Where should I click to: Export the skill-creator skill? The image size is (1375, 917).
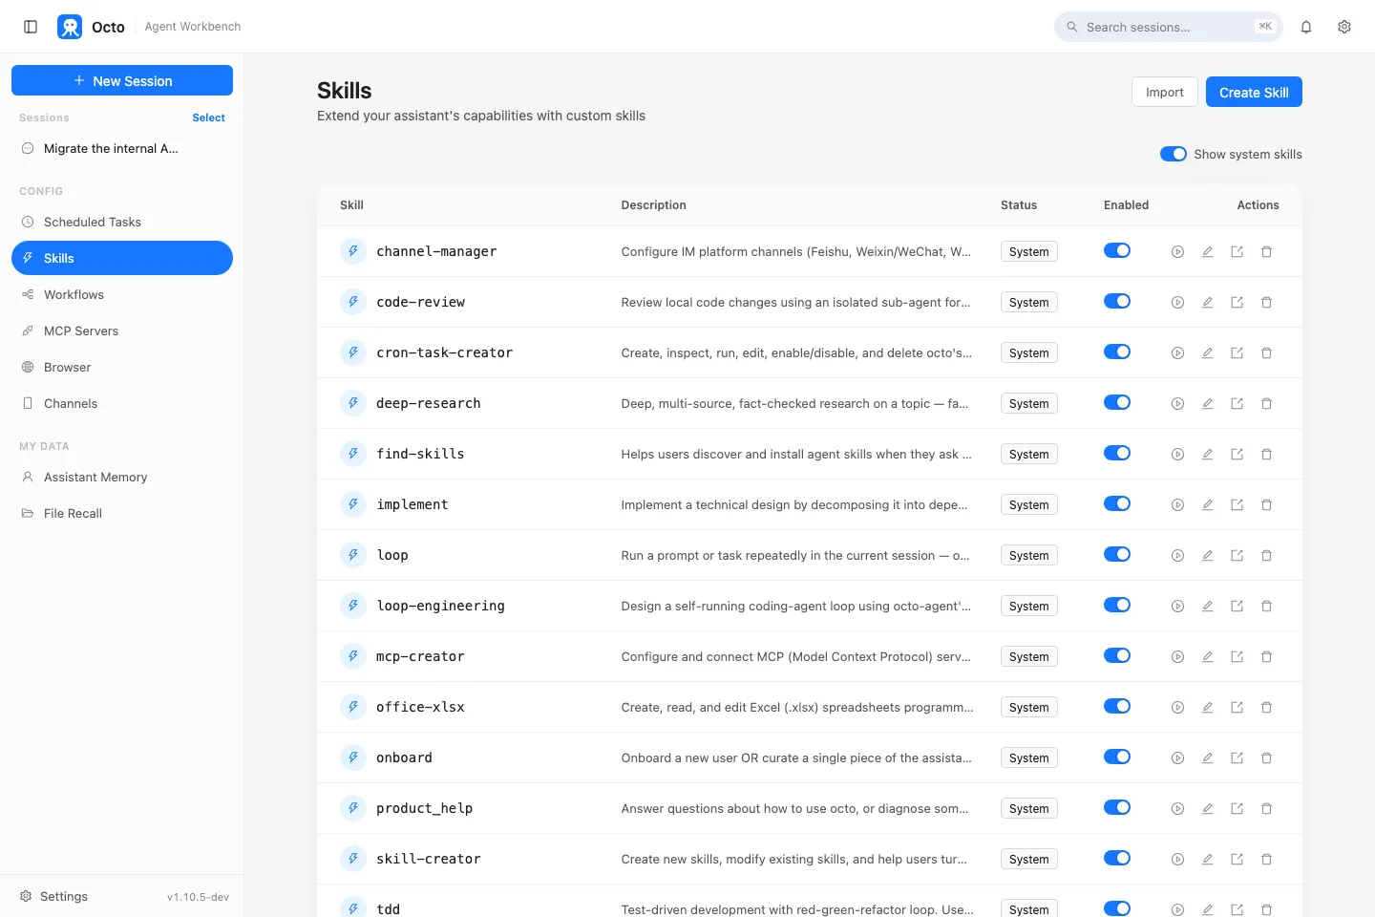(x=1237, y=860)
